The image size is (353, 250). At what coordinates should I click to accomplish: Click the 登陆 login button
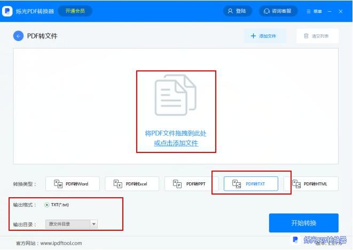pos(237,11)
